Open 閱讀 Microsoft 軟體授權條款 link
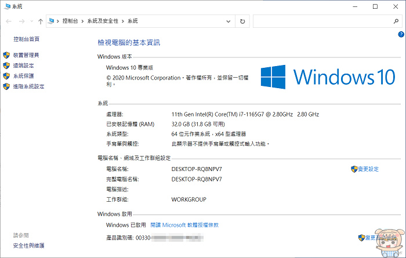 184,225
